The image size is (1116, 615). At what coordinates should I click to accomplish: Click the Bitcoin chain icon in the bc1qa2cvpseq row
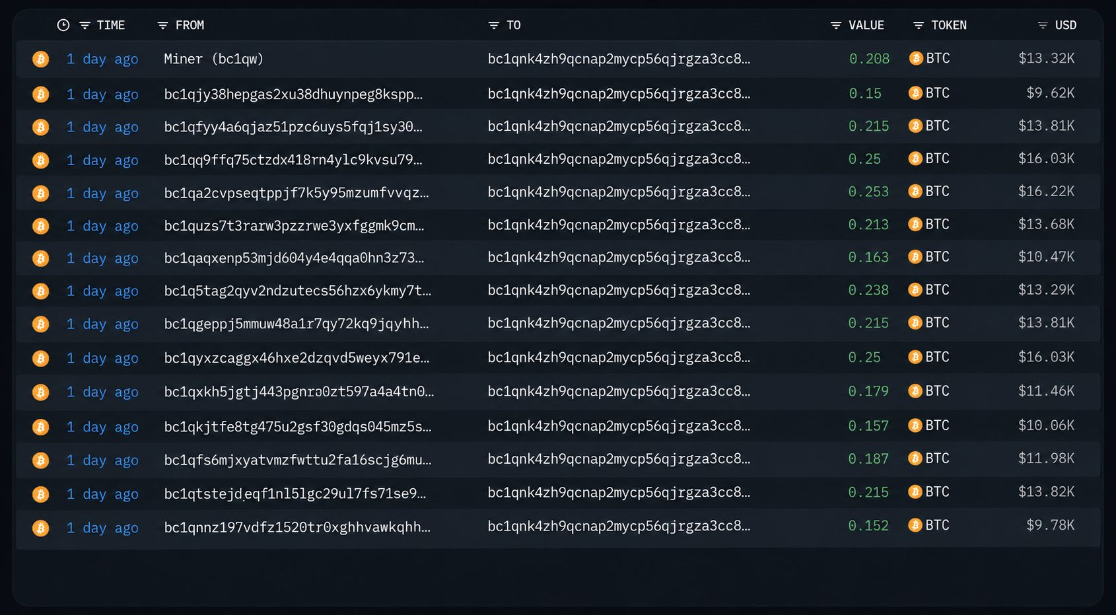41,193
